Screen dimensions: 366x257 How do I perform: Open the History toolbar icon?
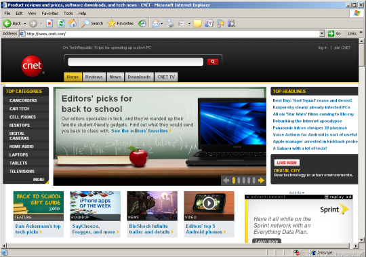[x=142, y=23]
